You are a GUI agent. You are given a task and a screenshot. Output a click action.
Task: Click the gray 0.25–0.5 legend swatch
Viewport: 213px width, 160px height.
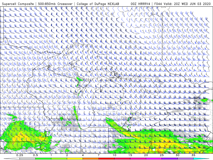coord(27,159)
